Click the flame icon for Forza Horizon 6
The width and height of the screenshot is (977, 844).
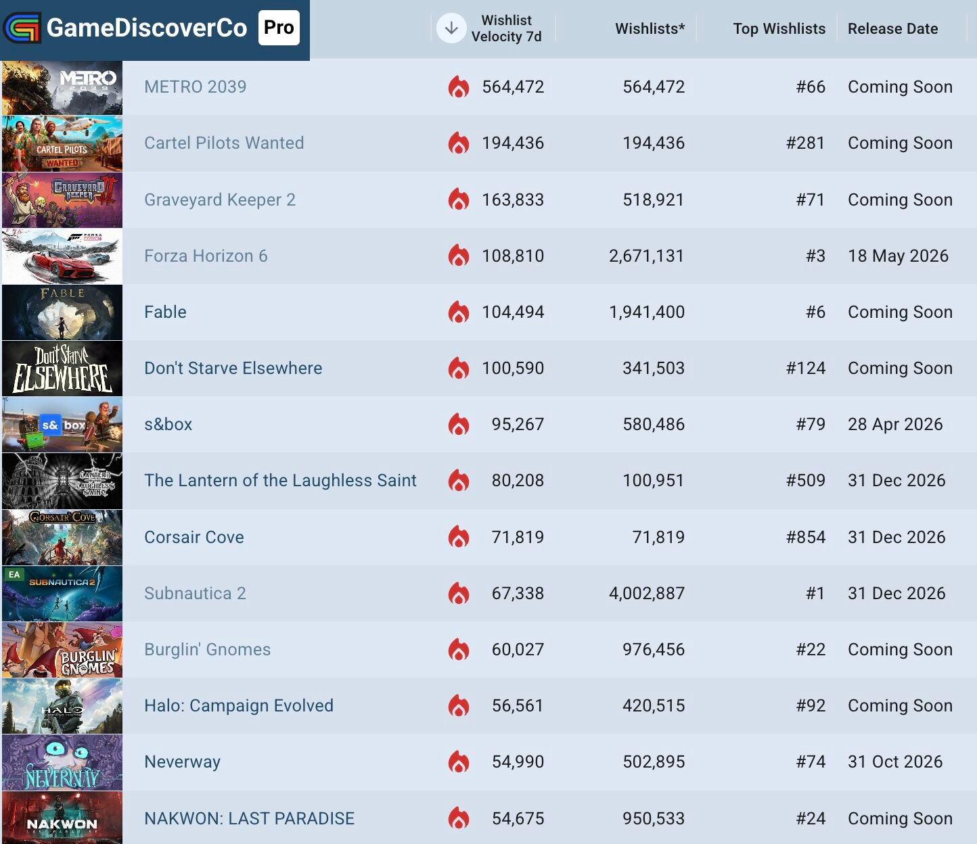(x=459, y=256)
